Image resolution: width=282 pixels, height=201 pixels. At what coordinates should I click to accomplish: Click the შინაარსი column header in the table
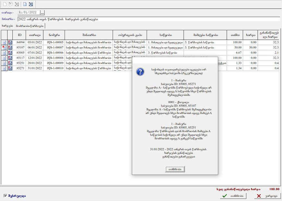[x=89, y=35]
